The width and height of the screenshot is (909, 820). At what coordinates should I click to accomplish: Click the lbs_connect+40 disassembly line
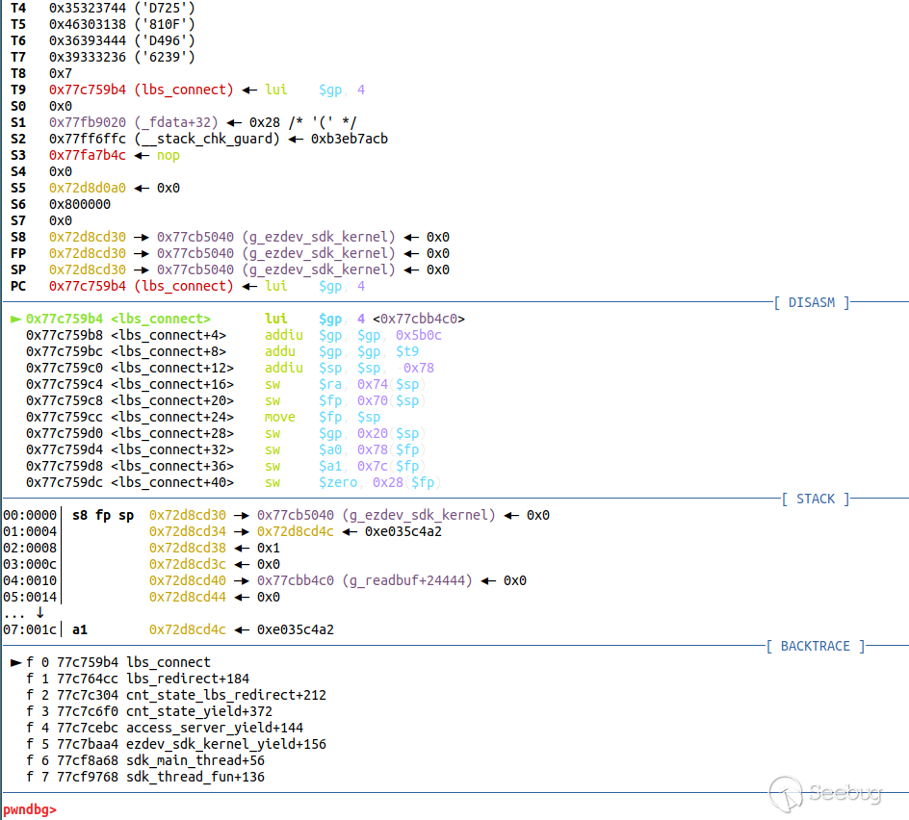171,482
